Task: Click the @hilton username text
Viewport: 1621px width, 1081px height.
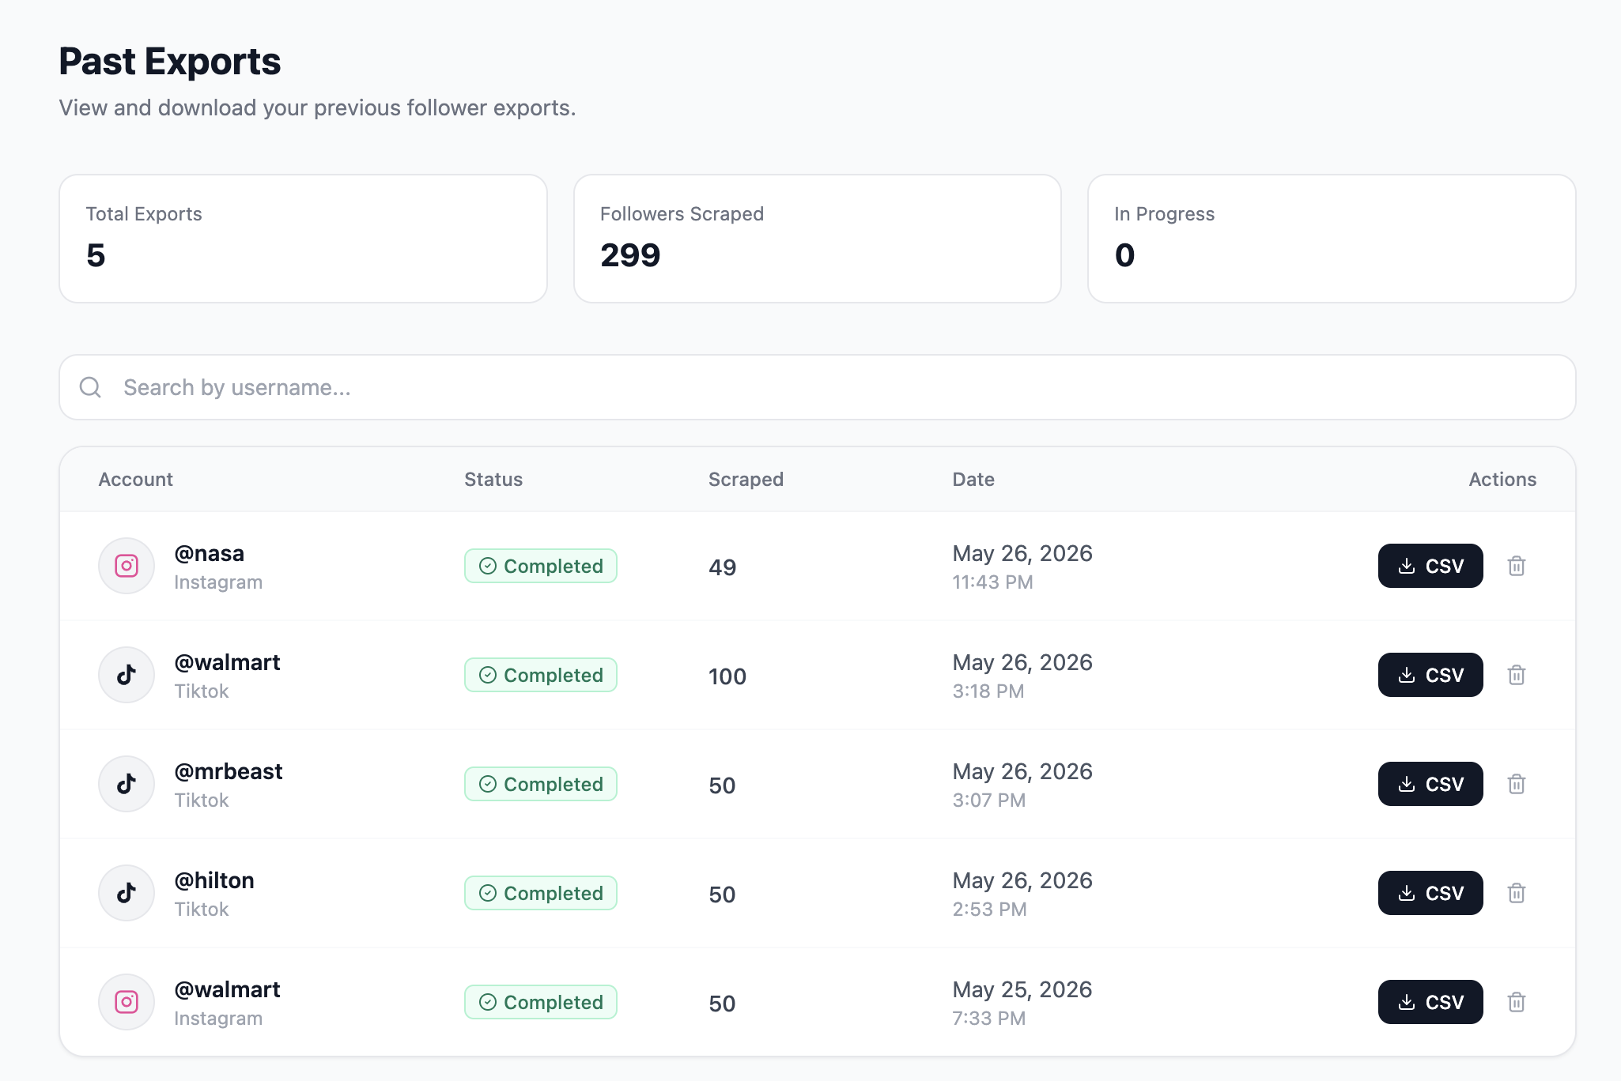Action: coord(214,880)
